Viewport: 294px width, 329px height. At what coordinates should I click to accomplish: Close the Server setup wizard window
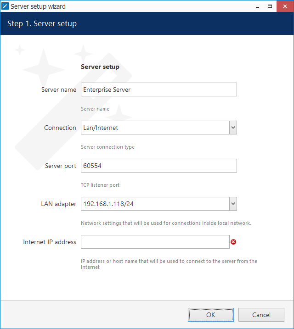pyautogui.click(x=285, y=6)
